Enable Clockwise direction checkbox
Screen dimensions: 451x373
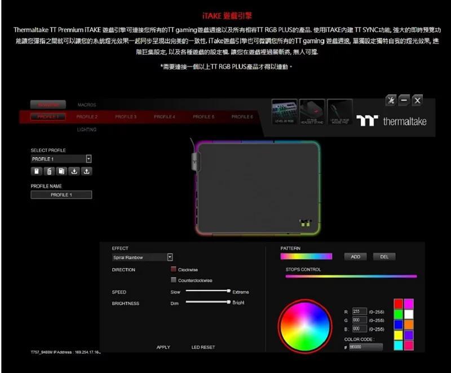pyautogui.click(x=174, y=270)
